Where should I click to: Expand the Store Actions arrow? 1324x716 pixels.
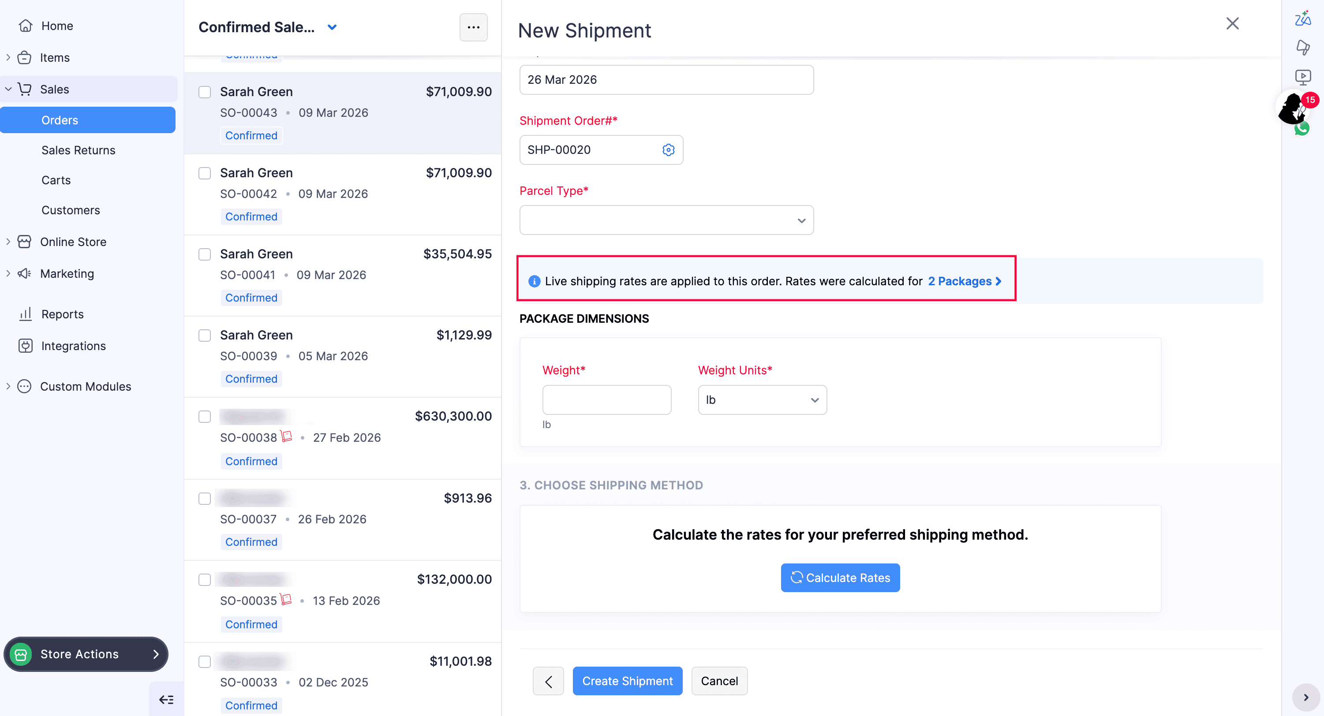pyautogui.click(x=156, y=654)
